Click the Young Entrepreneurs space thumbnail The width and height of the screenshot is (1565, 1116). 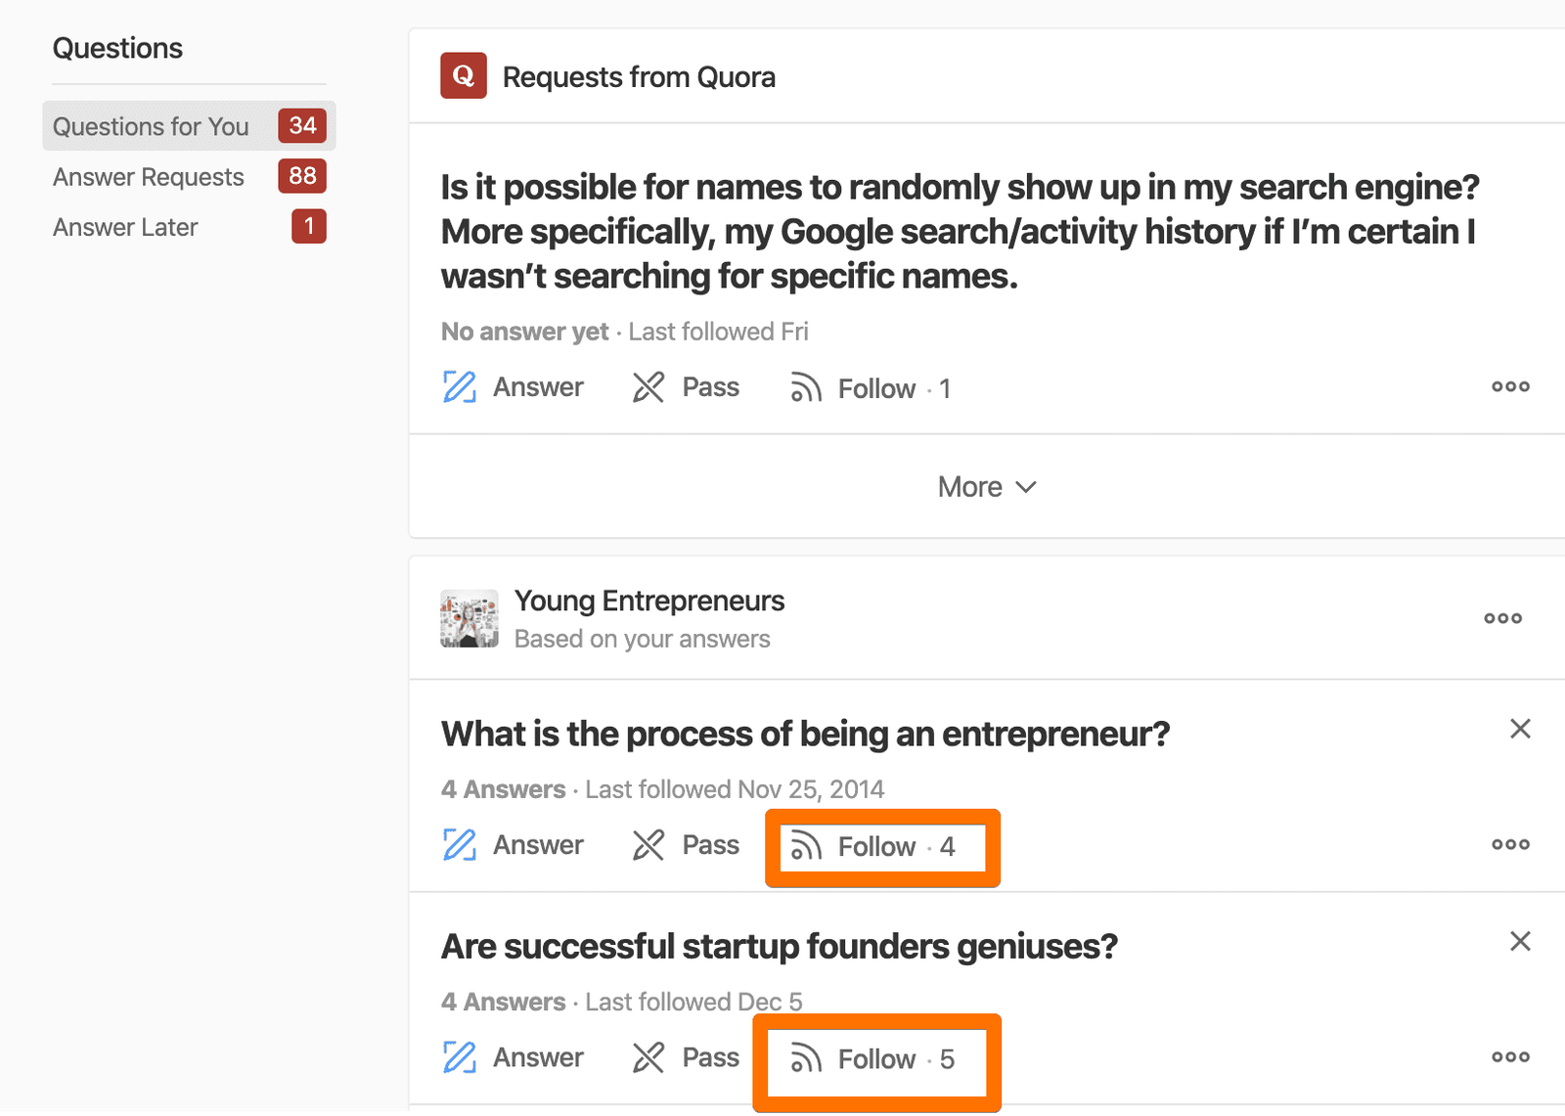click(469, 618)
